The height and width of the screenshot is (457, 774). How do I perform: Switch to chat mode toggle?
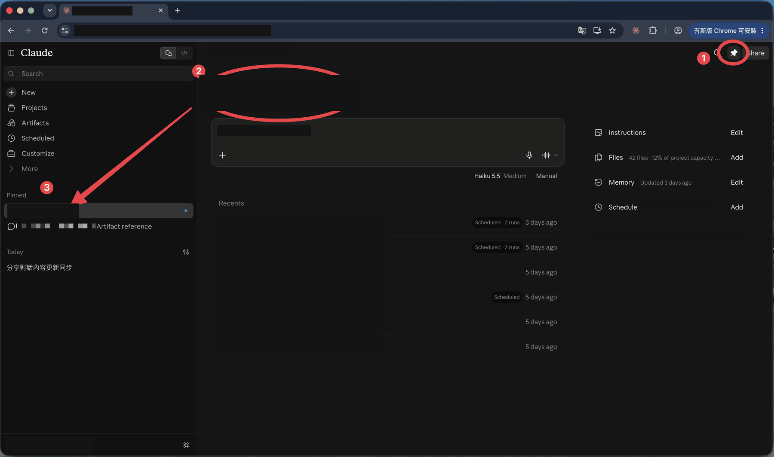pyautogui.click(x=168, y=53)
